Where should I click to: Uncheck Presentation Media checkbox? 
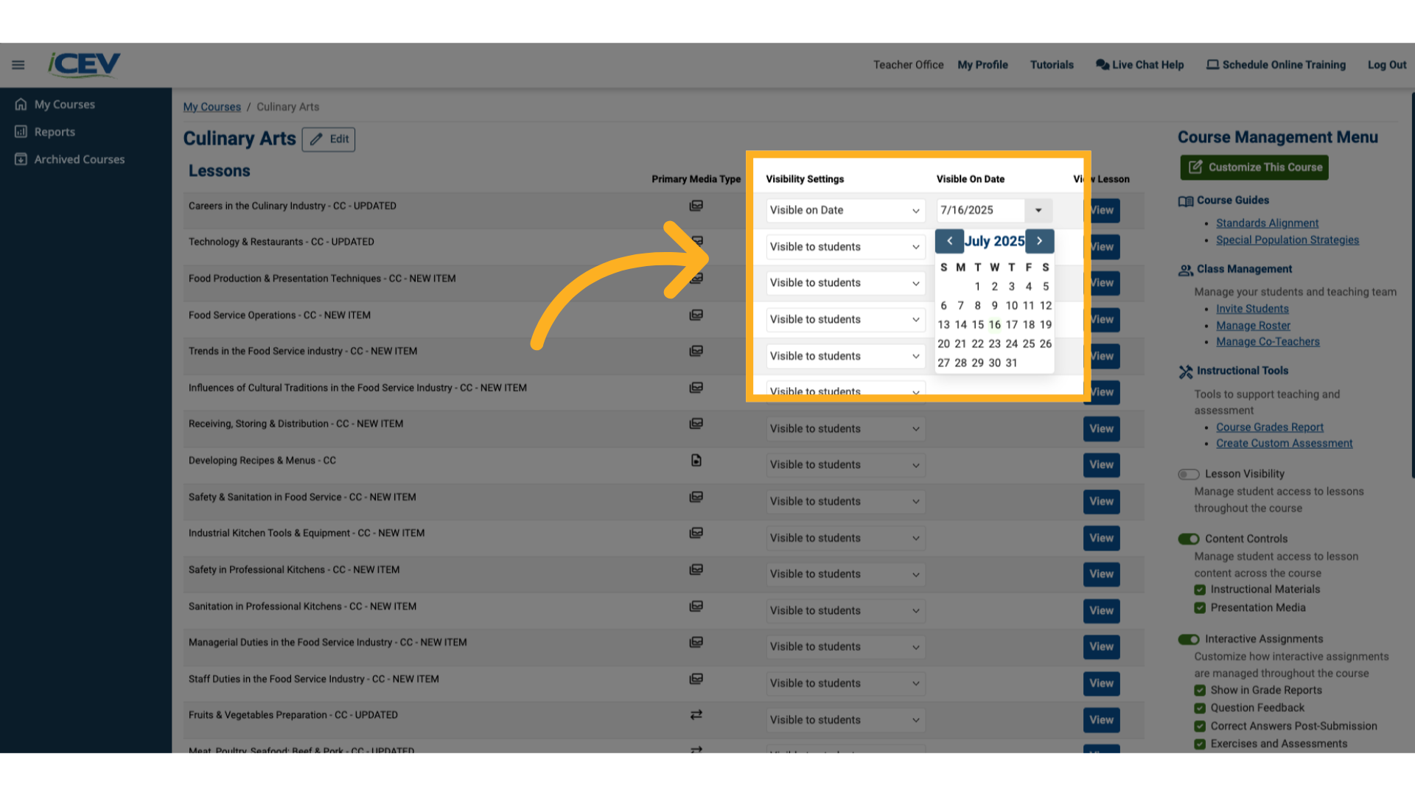tap(1200, 608)
